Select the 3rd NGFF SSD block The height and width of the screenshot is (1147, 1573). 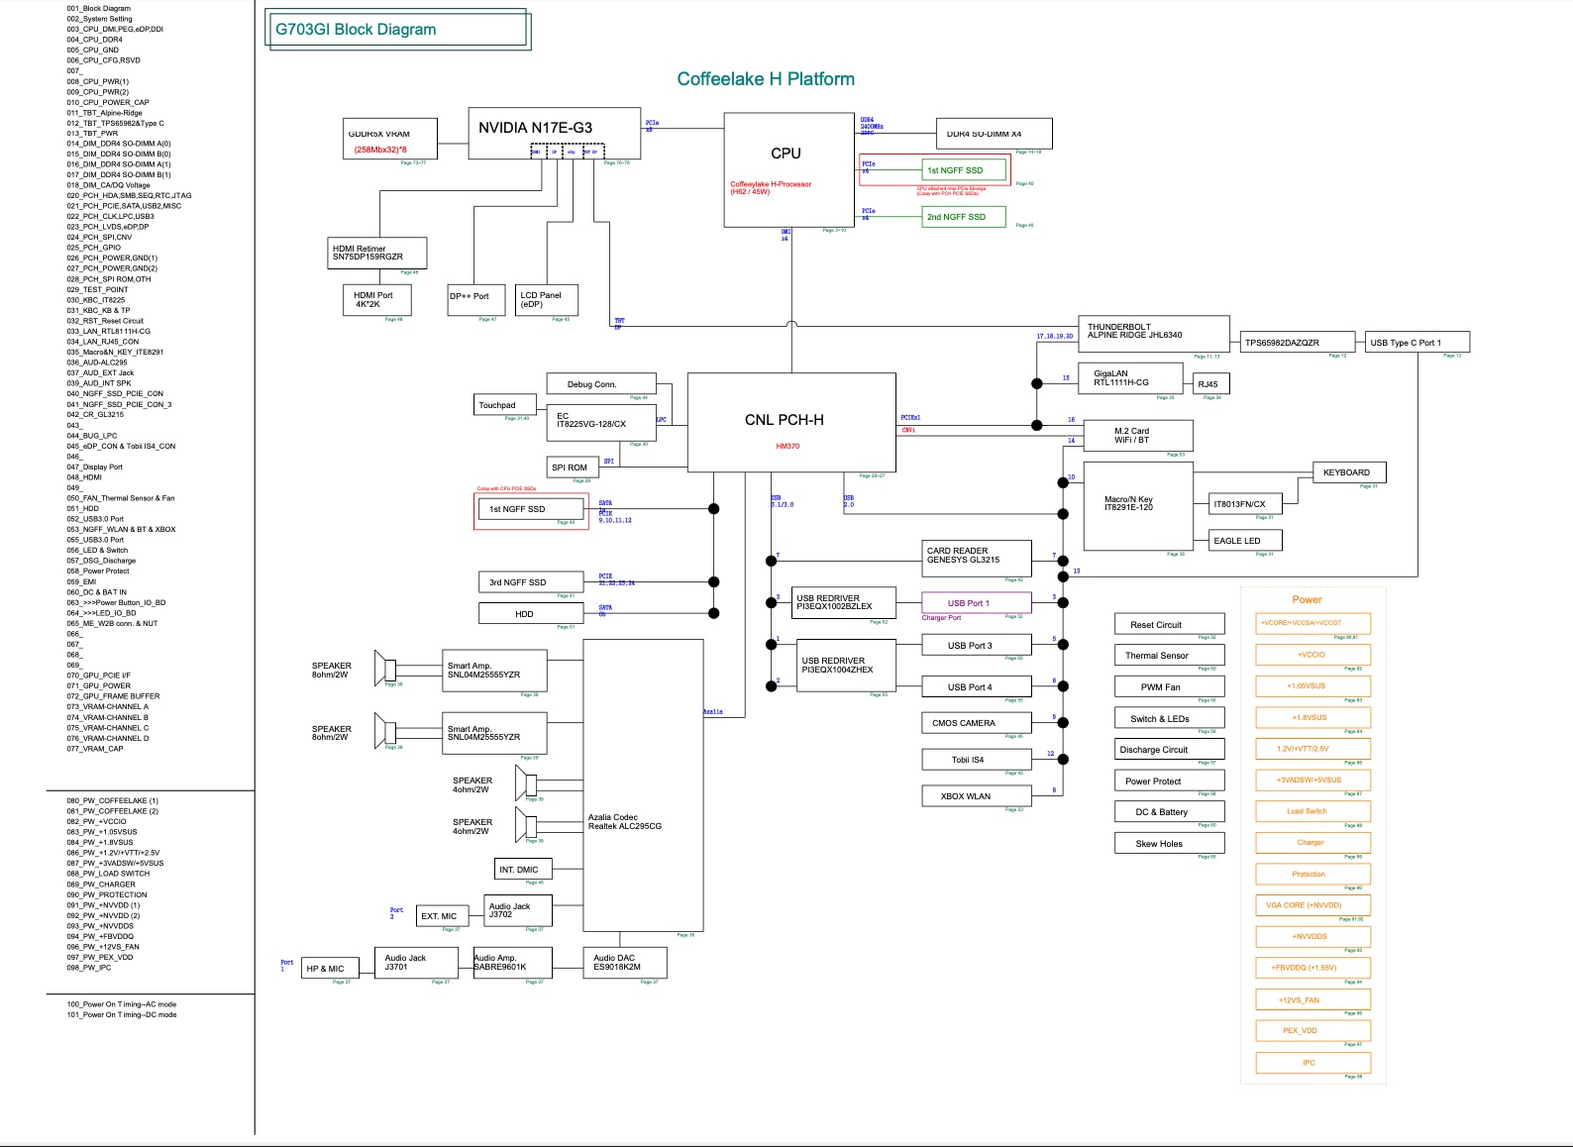[x=533, y=582]
